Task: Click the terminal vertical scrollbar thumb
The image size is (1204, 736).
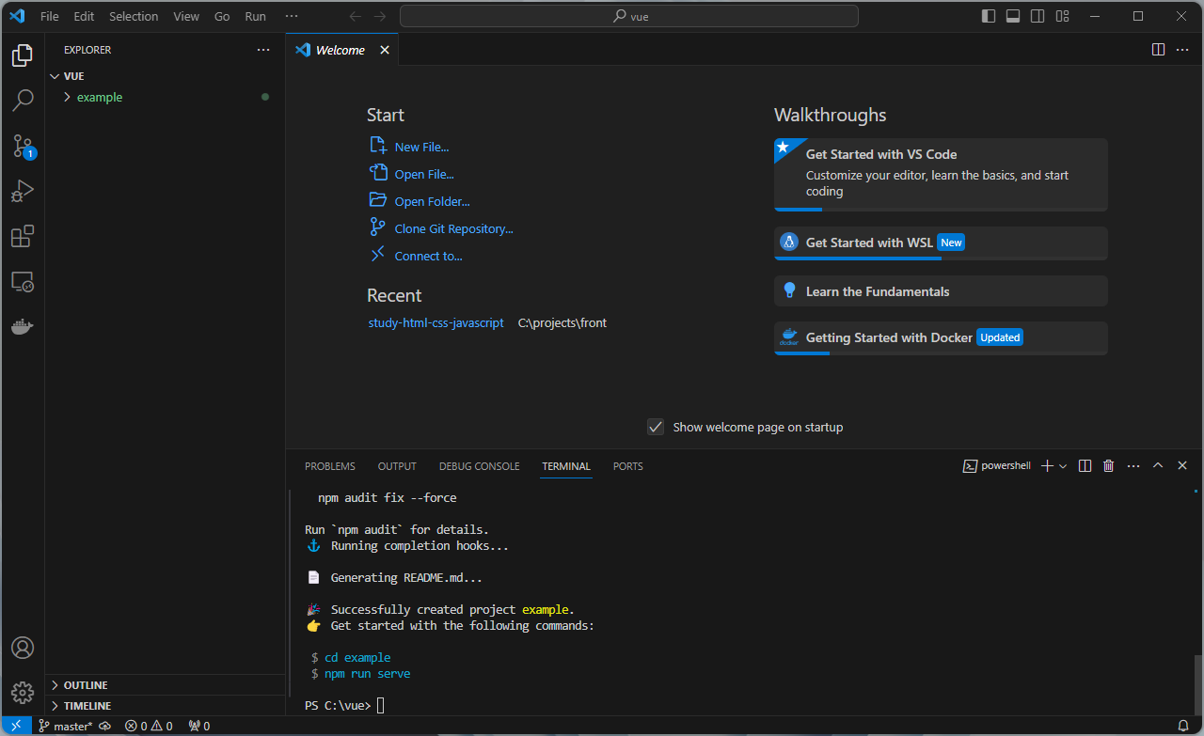Action: tap(1197, 684)
